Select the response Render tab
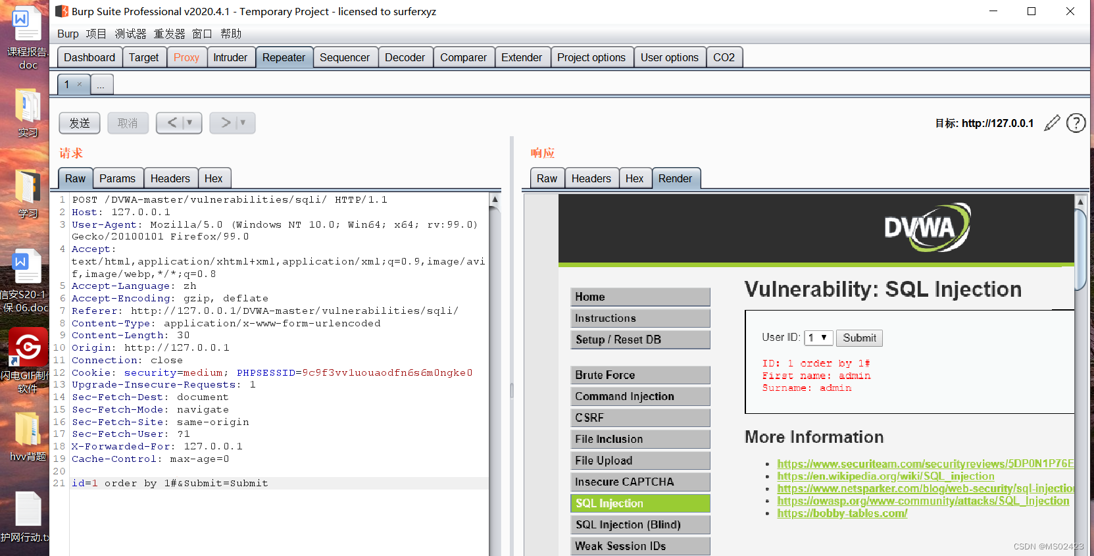Image resolution: width=1094 pixels, height=556 pixels. point(675,178)
